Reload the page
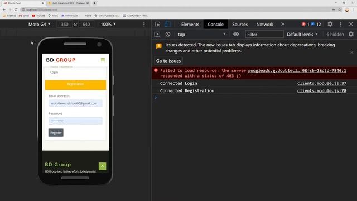This screenshot has width=357, height=201. point(16,9)
